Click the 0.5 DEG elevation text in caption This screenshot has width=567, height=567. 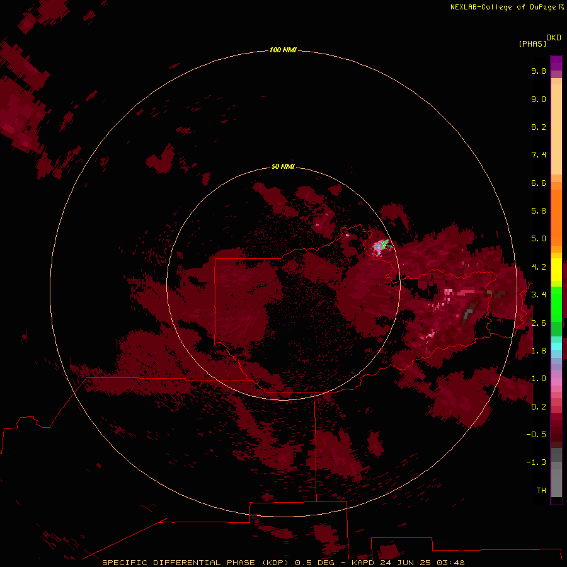pyautogui.click(x=314, y=563)
